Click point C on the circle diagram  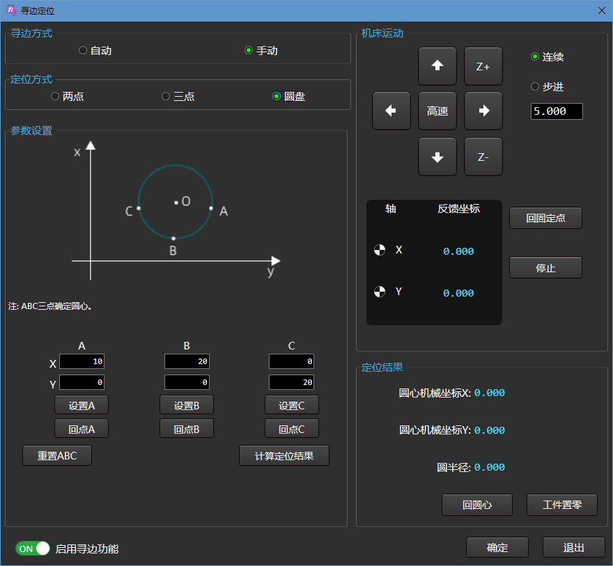click(139, 208)
